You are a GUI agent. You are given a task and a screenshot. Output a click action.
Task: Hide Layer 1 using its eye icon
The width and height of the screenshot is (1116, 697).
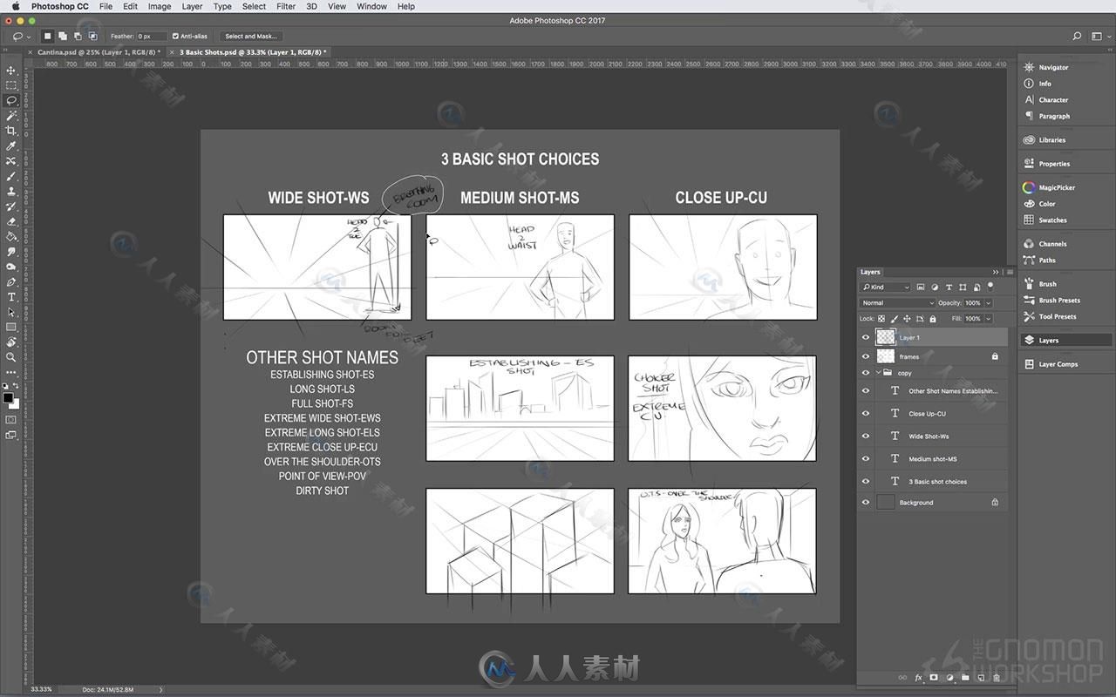(x=866, y=337)
